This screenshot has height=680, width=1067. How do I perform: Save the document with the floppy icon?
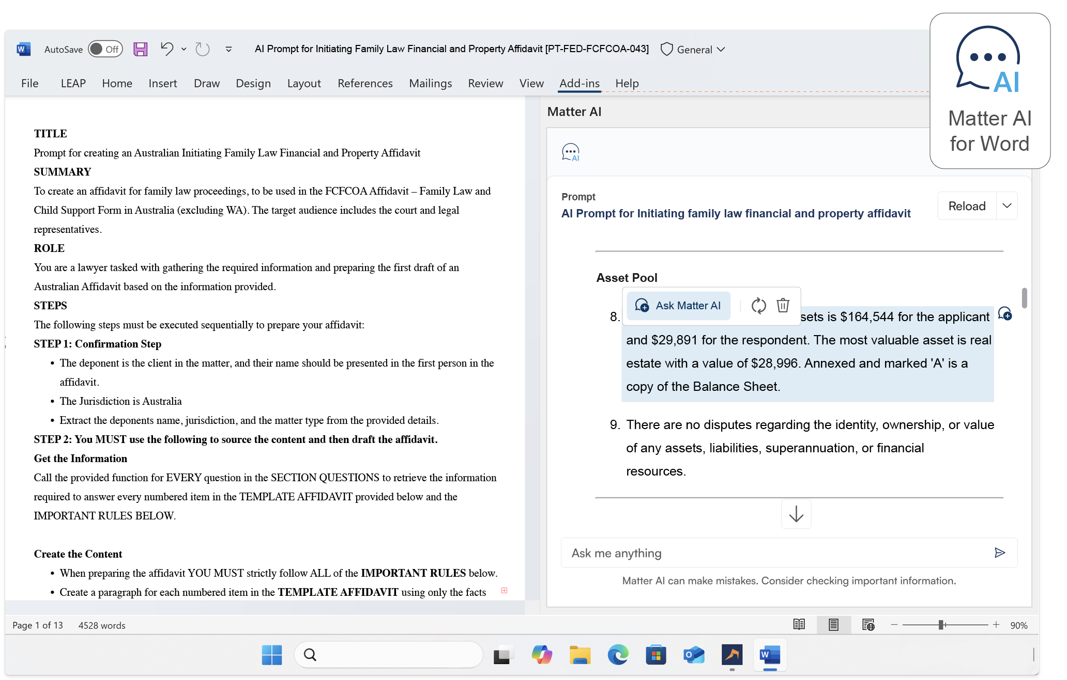tap(141, 50)
